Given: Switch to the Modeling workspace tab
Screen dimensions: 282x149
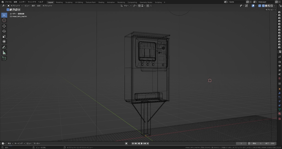Looking at the screenshot, I should [59, 2].
